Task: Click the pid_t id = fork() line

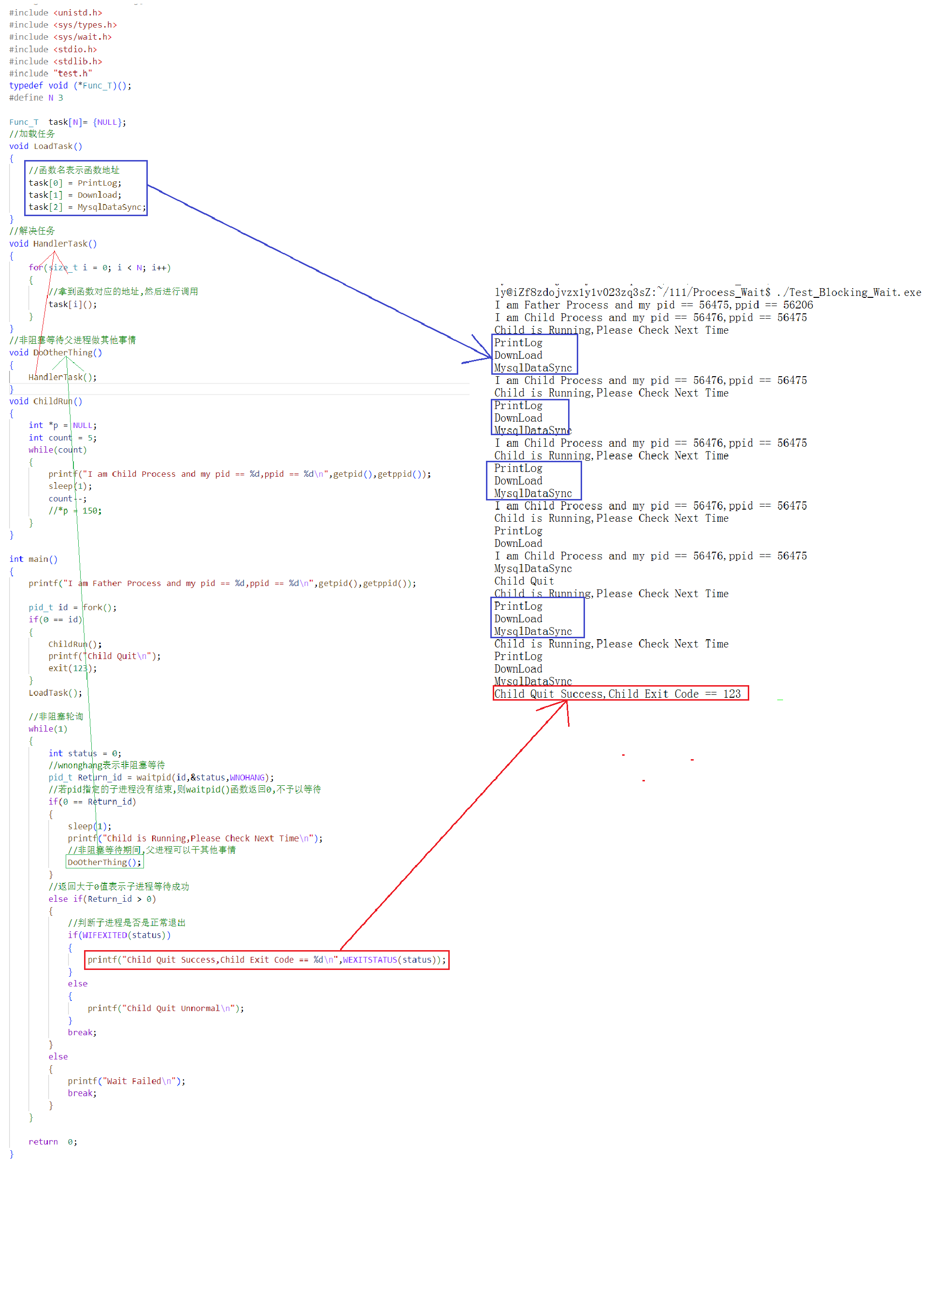Action: 72,607
